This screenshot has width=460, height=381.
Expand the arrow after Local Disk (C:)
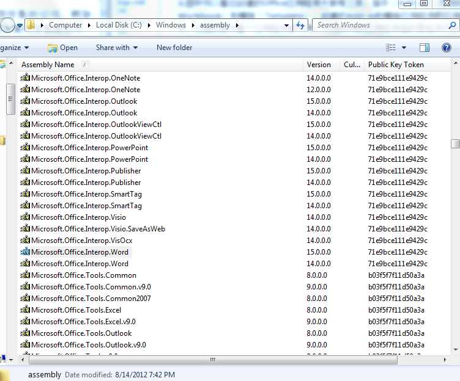(149, 25)
